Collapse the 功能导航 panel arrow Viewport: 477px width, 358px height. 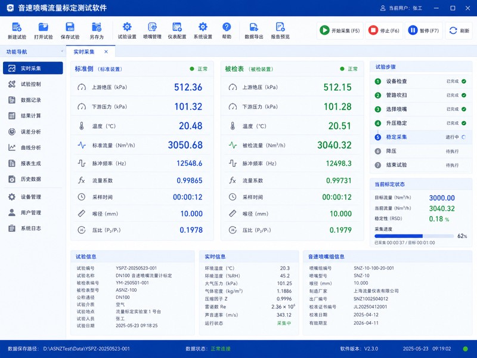(62, 51)
